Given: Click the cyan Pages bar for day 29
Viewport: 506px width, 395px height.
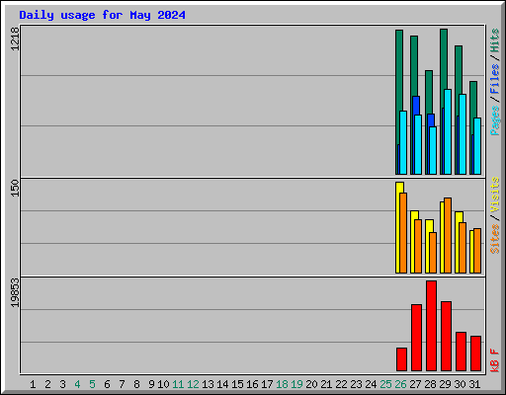Looking at the screenshot, I should coord(448,131).
